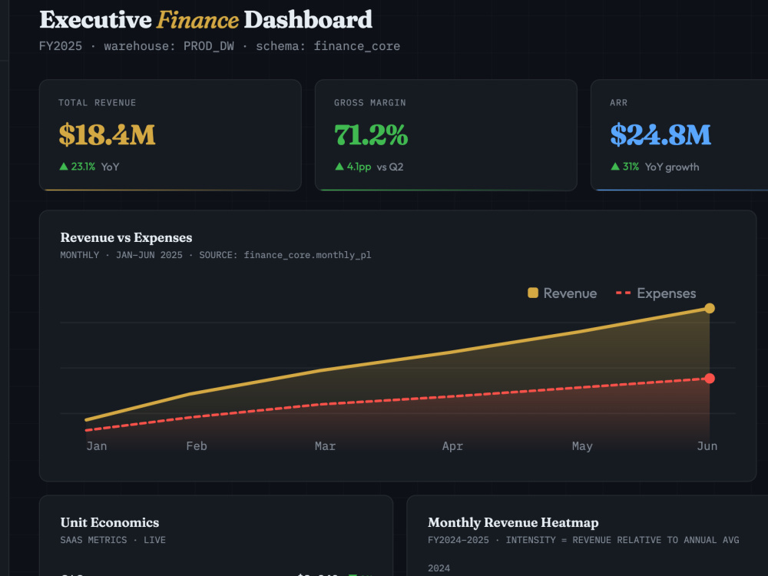Click the Unit Economics heading
Image resolution: width=768 pixels, height=576 pixels.
[110, 522]
